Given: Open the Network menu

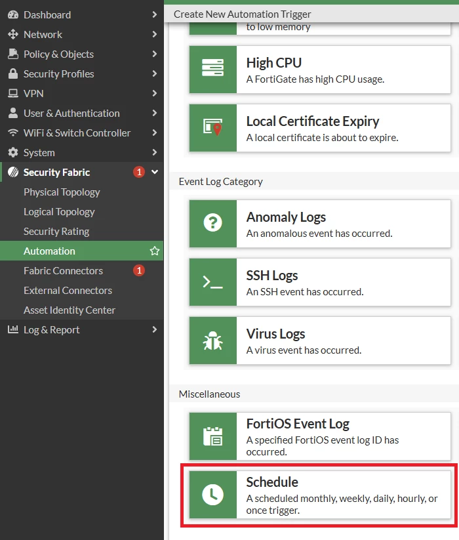Looking at the screenshot, I should click(81, 34).
